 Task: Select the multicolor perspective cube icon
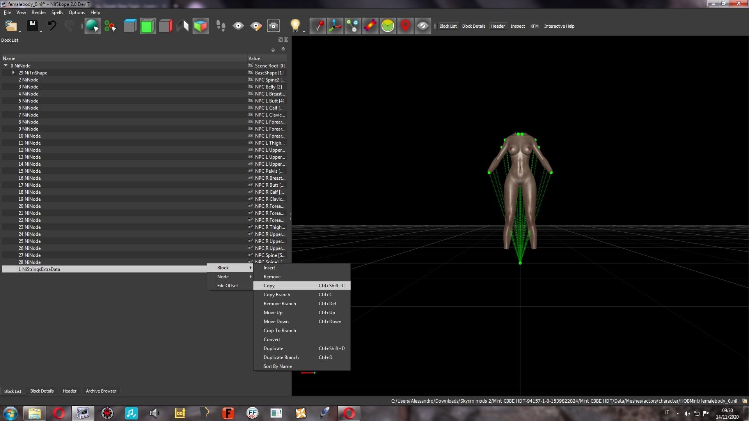(201, 26)
